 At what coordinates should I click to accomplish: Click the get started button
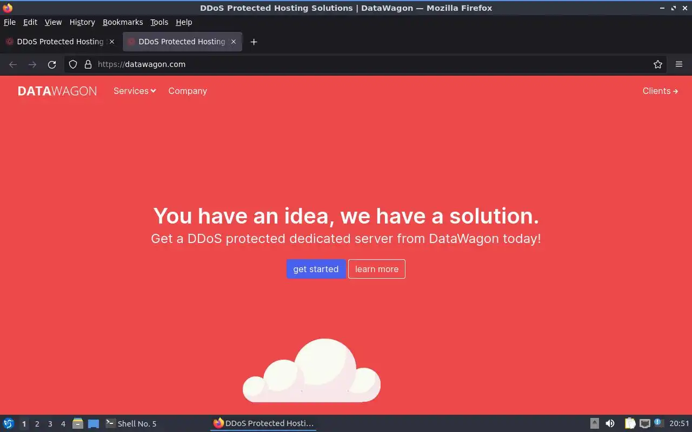tap(316, 269)
